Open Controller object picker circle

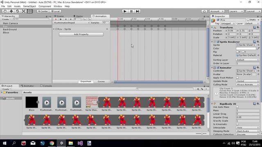(x=258, y=71)
